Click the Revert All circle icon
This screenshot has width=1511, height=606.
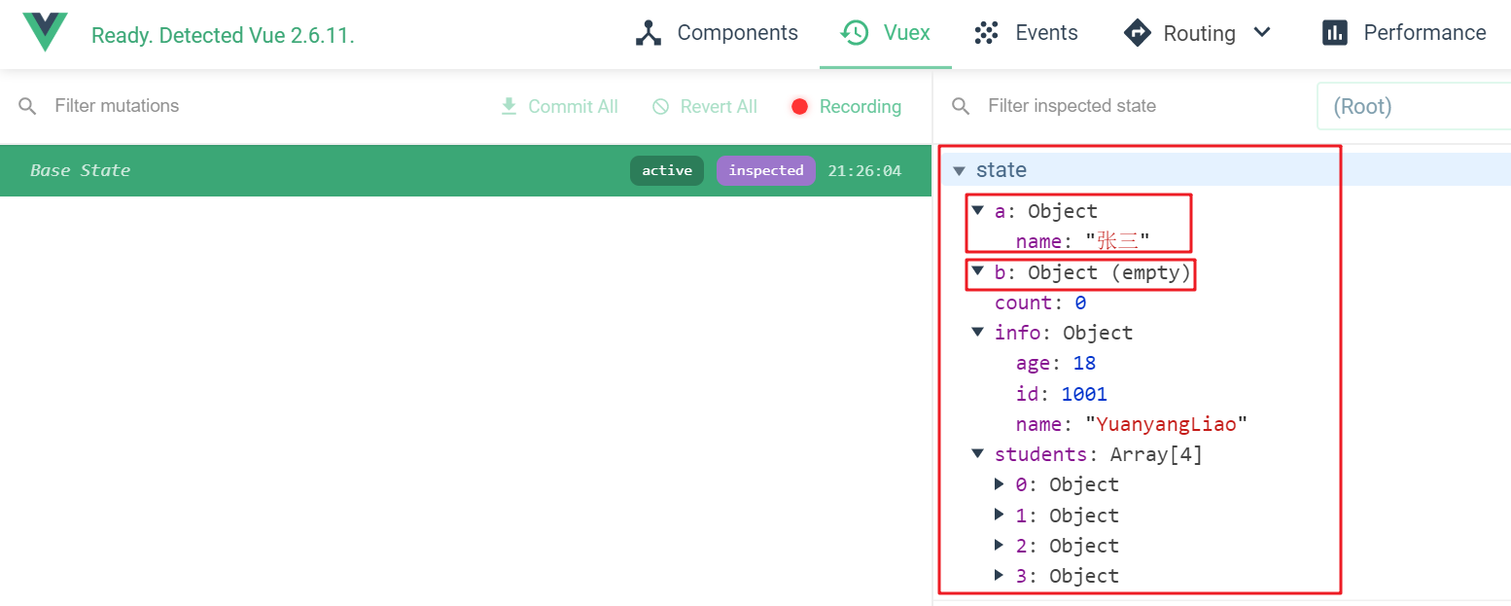[x=661, y=106]
